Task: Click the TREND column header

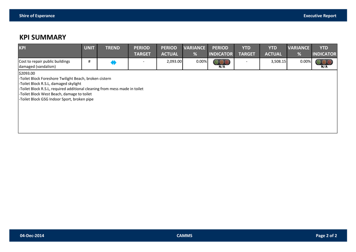Action: point(113,48)
